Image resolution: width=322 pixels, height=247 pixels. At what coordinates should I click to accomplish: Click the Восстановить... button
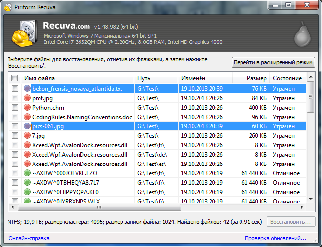pyautogui.click(x=291, y=222)
